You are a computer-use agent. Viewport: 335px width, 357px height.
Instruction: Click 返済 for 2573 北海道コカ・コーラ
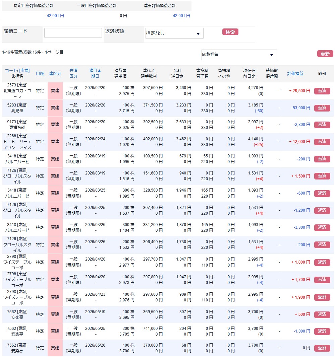(x=322, y=91)
